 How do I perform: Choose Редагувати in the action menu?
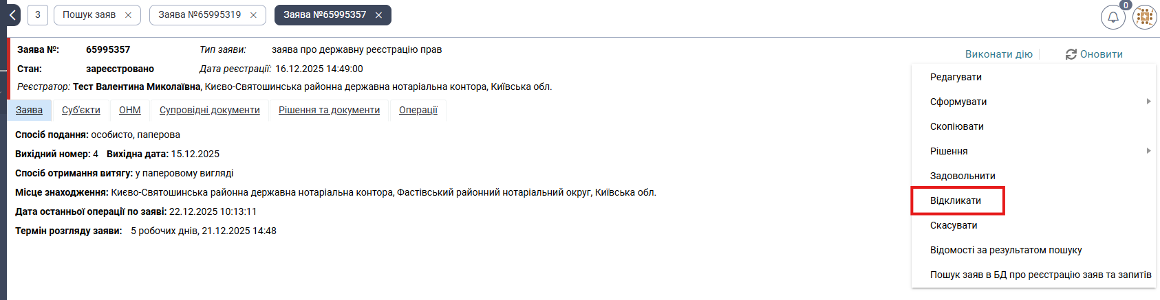956,77
